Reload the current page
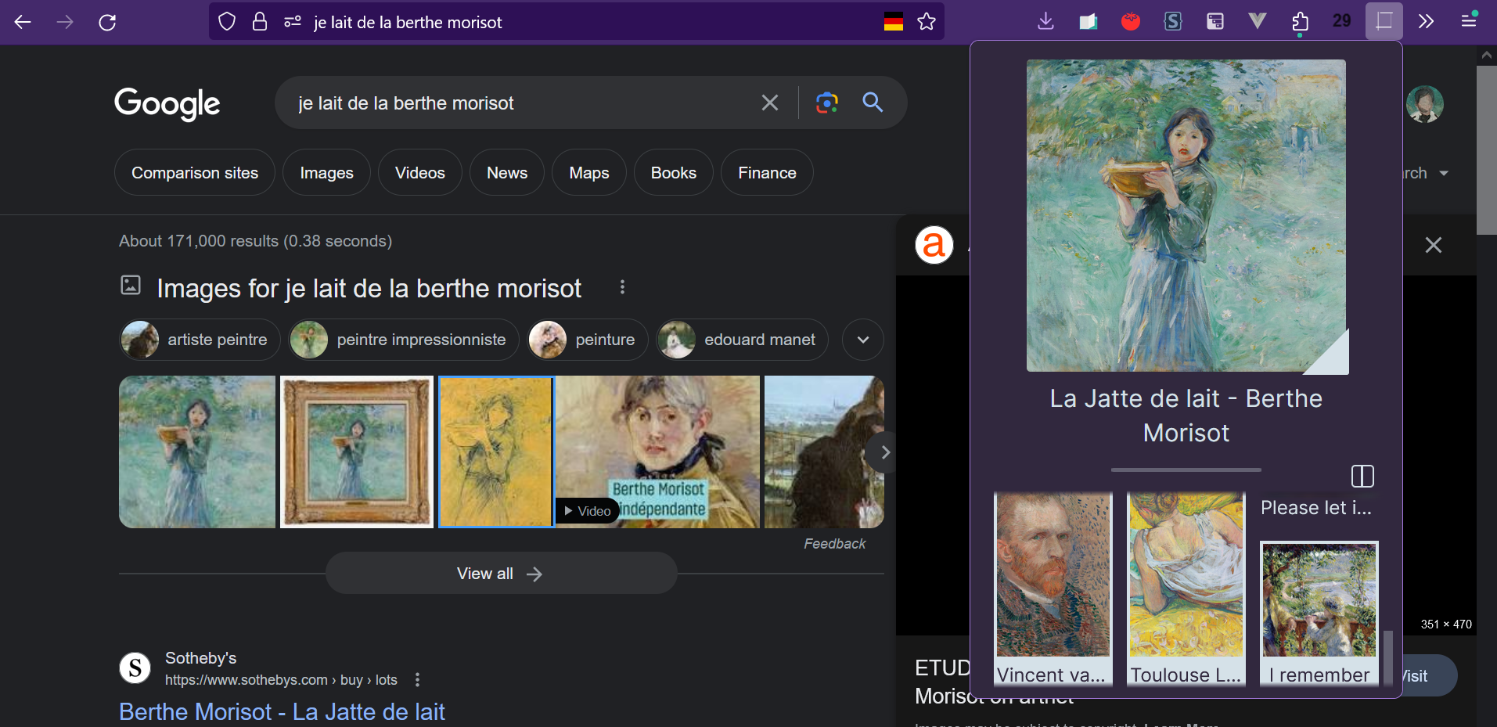The width and height of the screenshot is (1497, 727). click(107, 22)
